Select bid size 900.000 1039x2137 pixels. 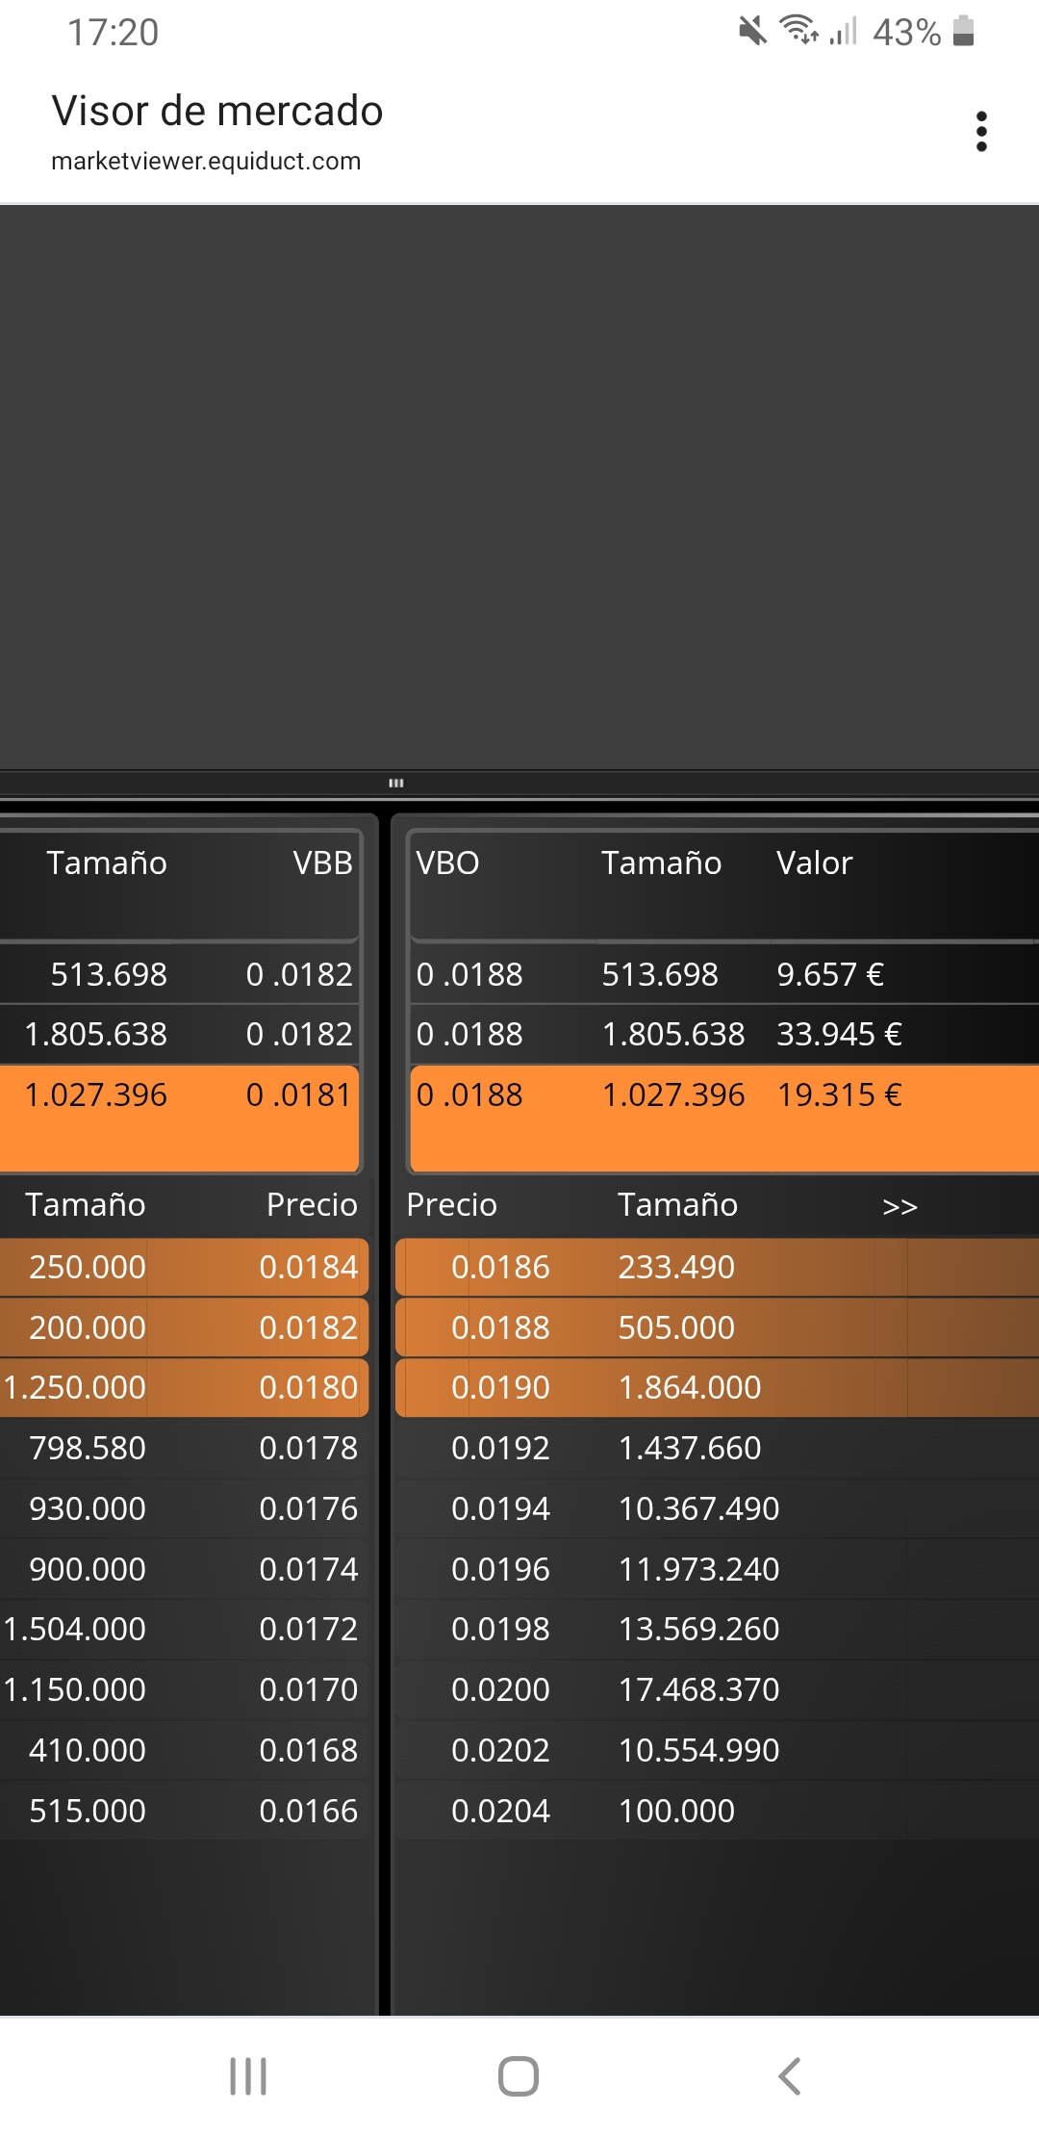[88, 1569]
